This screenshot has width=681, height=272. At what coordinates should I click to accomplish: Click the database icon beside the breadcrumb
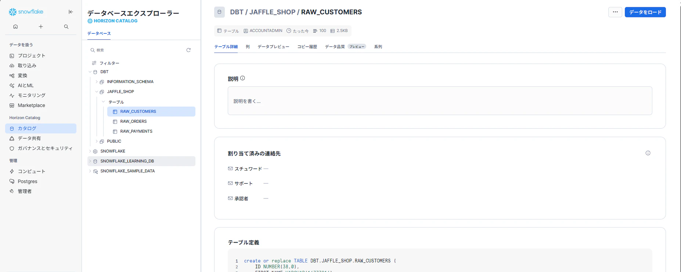click(219, 12)
